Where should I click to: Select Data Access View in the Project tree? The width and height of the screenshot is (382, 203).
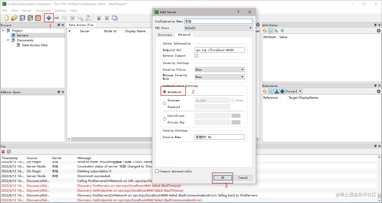tap(35, 45)
